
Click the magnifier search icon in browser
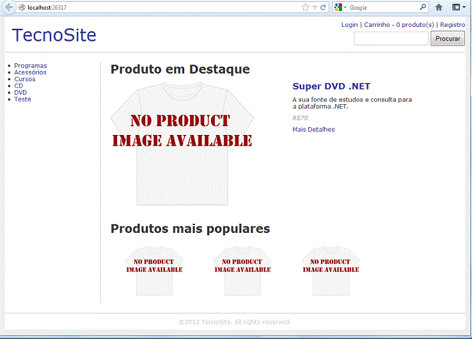point(423,7)
